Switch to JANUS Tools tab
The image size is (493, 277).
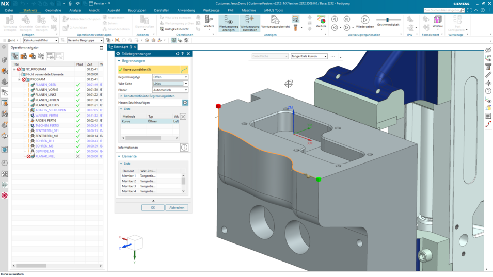[273, 10]
